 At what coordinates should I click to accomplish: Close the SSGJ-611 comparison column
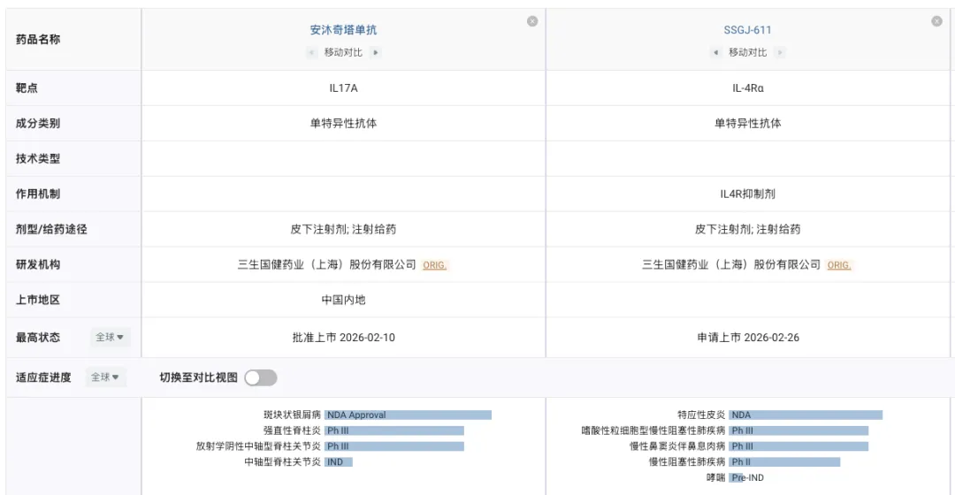coord(936,22)
